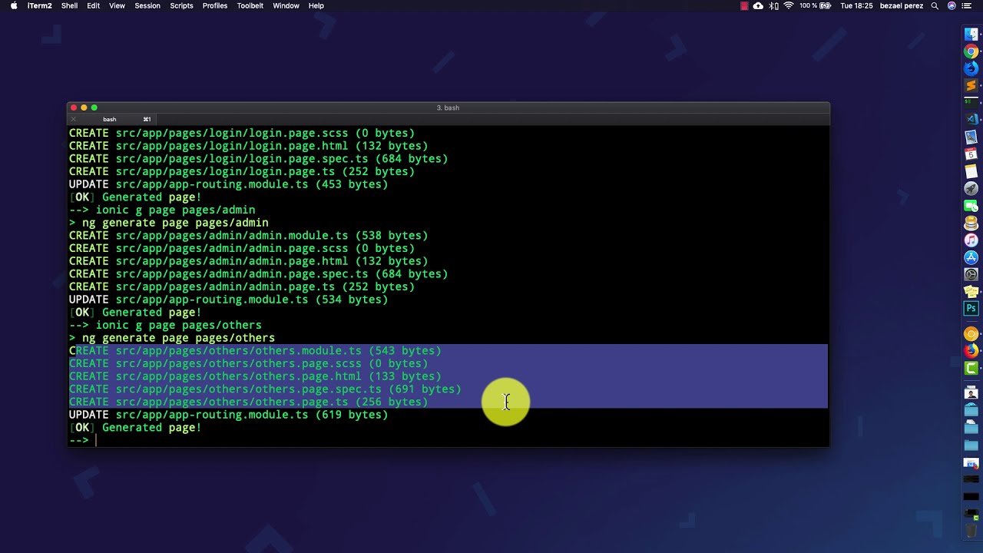Open Notes app from the Dock
Image resolution: width=983 pixels, height=553 pixels.
(x=971, y=171)
